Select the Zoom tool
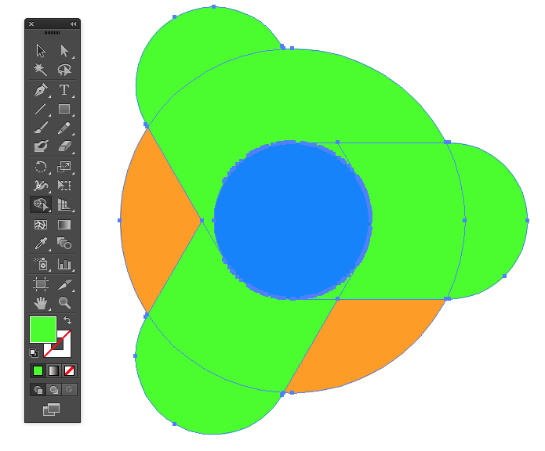This screenshot has height=451, width=545. coord(64,303)
